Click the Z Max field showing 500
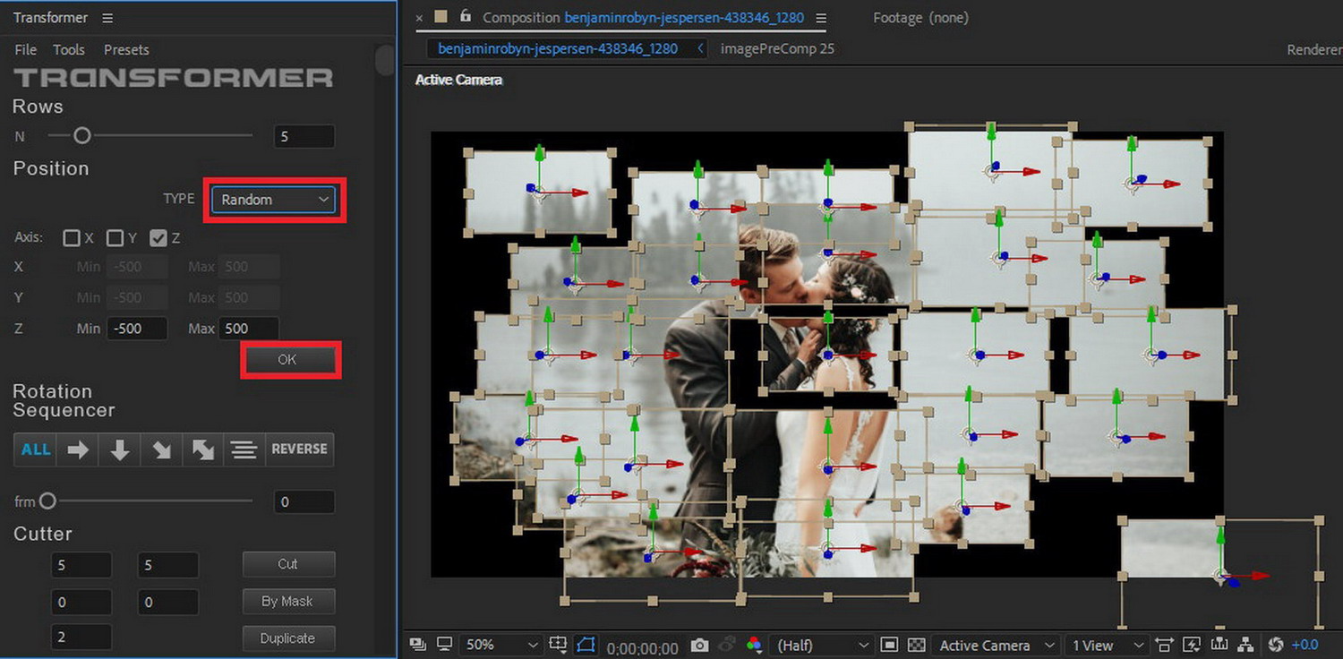This screenshot has width=1343, height=659. pos(249,329)
